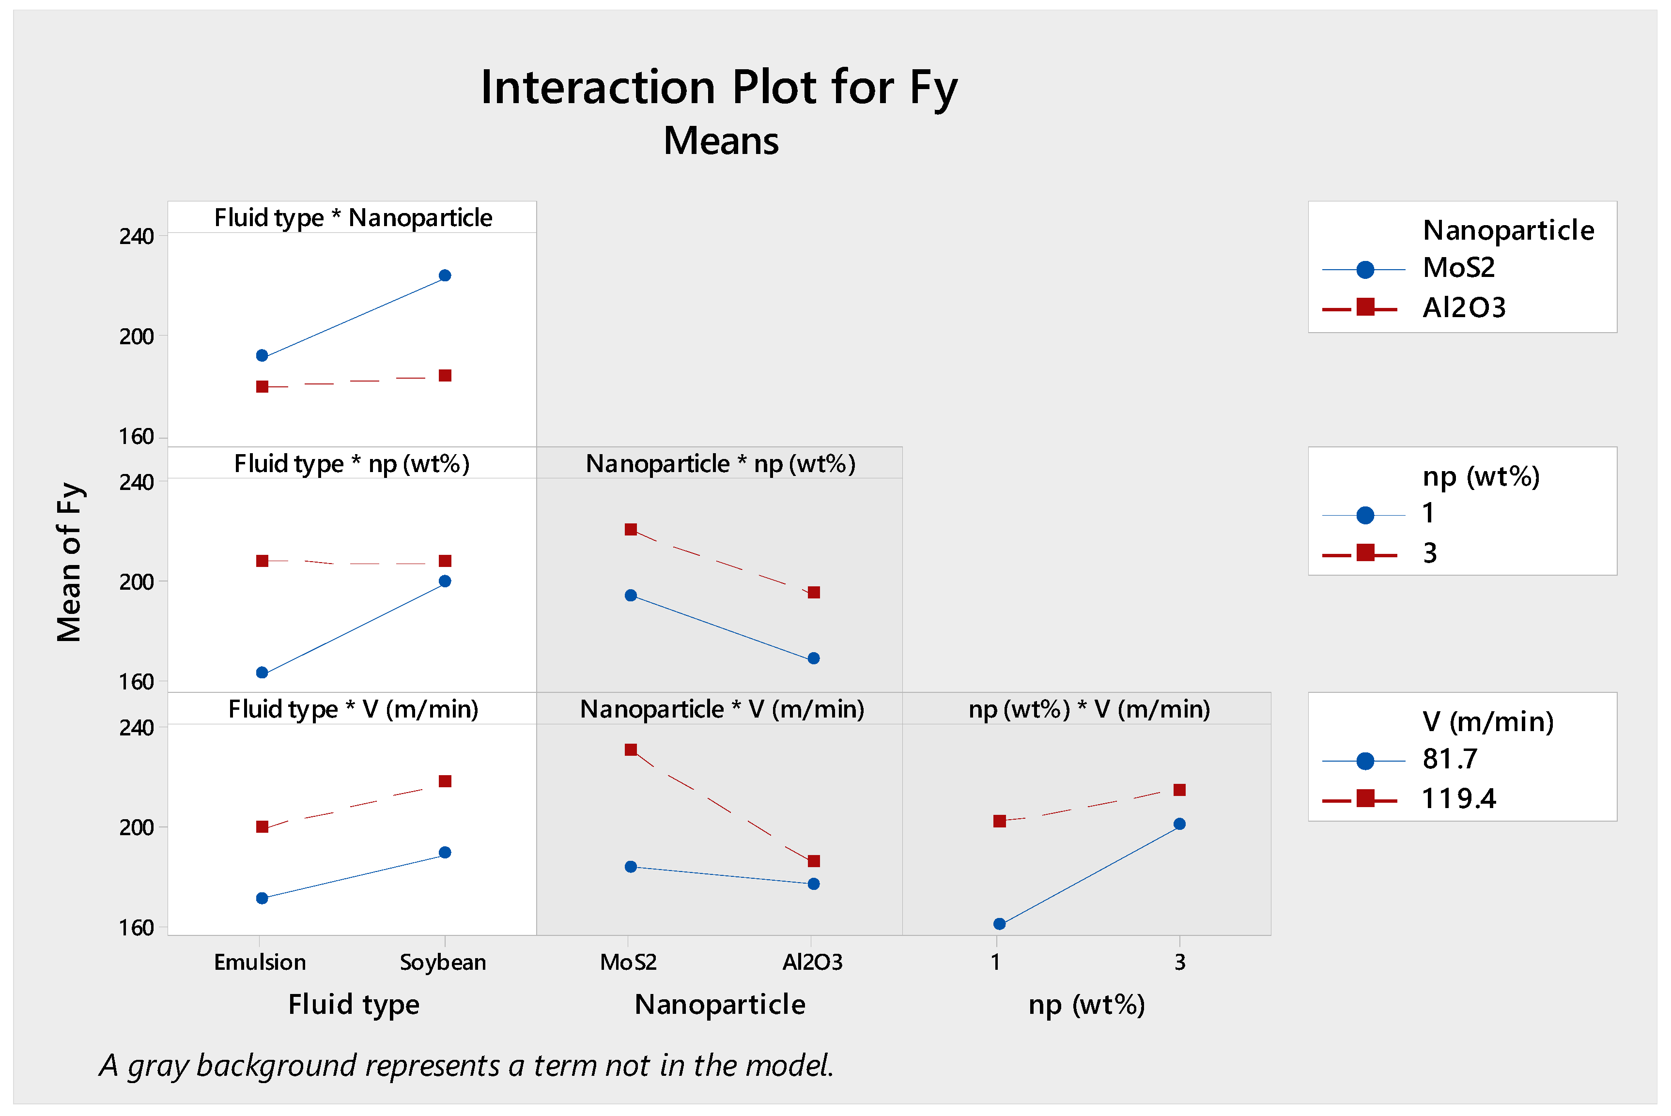
Task: Select the red legend square for np 3 wt%
Action: (1364, 553)
